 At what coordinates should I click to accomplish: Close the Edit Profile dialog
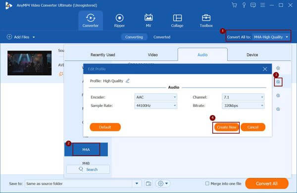[265, 69]
